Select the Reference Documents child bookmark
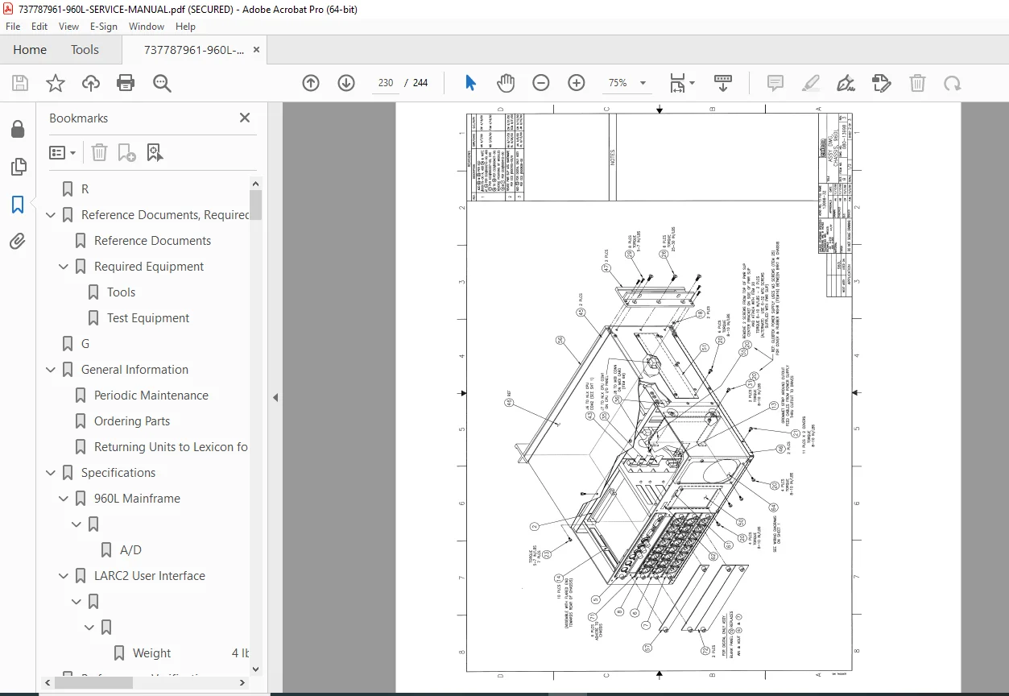 click(x=152, y=241)
